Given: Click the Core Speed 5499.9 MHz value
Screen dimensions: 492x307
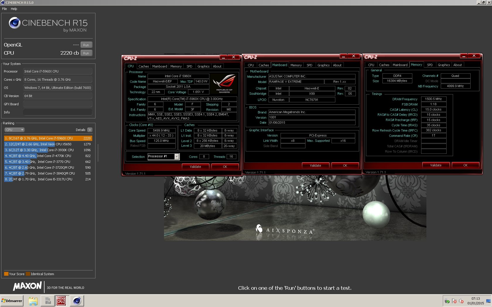Looking at the screenshot, I should (x=161, y=130).
